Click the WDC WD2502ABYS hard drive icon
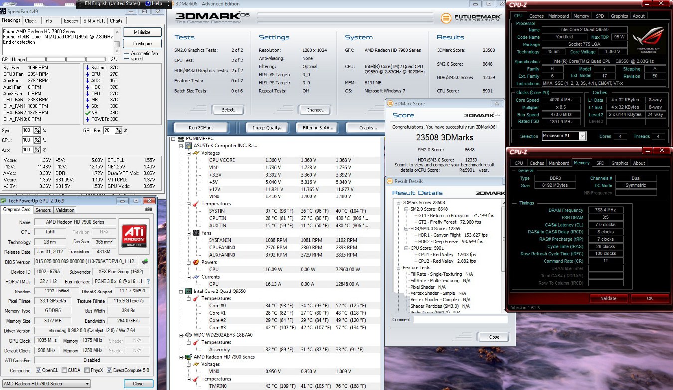The width and height of the screenshot is (673, 390). point(189,335)
